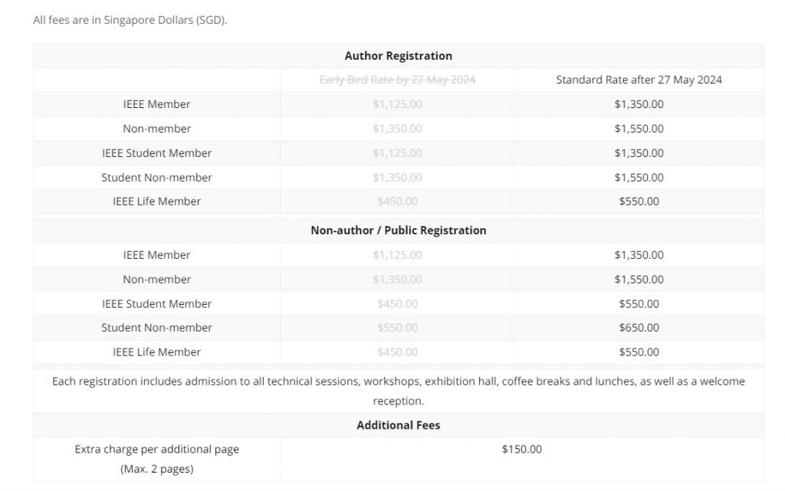Select 'IEEE Student Member' label under Author Registration
The height and width of the screenshot is (491, 785).
click(156, 153)
